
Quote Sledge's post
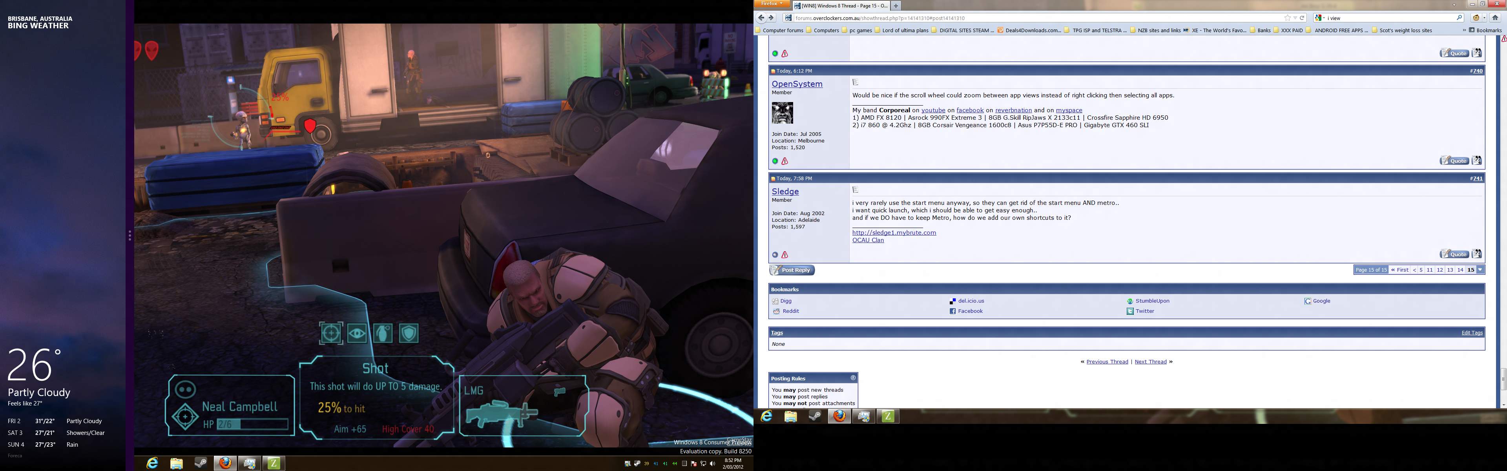pyautogui.click(x=1454, y=254)
